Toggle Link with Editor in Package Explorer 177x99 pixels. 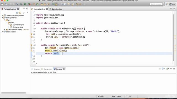point(20,13)
